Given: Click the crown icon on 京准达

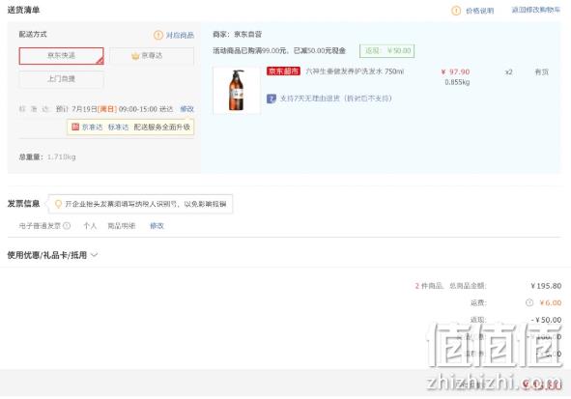Looking at the screenshot, I should coord(135,56).
